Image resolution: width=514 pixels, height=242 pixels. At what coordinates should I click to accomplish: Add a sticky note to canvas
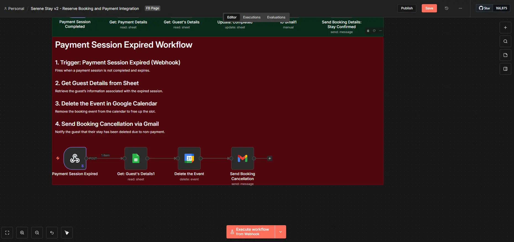(505, 55)
